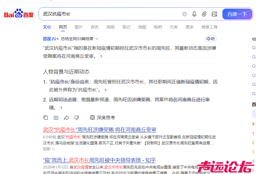This screenshot has height=174, width=256.
Task: Go to the 贴吧 tab
Action: 158,27
